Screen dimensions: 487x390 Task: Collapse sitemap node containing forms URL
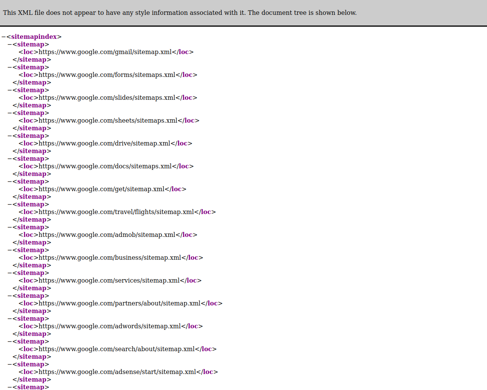(10, 67)
